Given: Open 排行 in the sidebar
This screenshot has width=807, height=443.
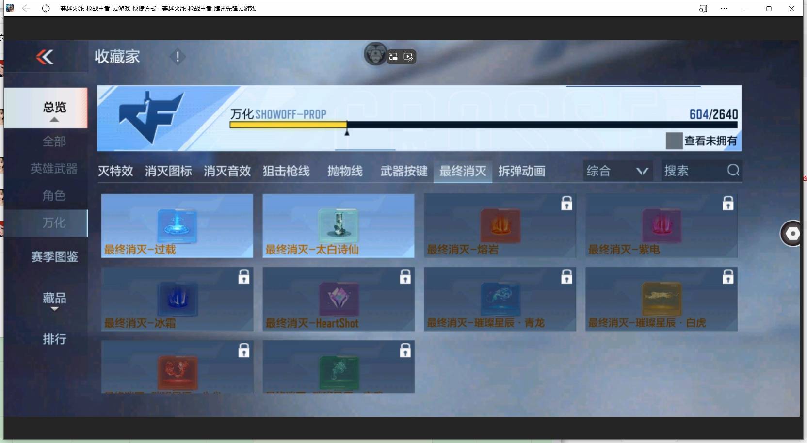Looking at the screenshot, I should (x=54, y=339).
